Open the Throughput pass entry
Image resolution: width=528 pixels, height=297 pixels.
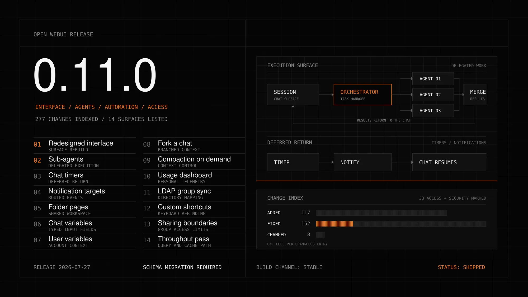(194, 241)
